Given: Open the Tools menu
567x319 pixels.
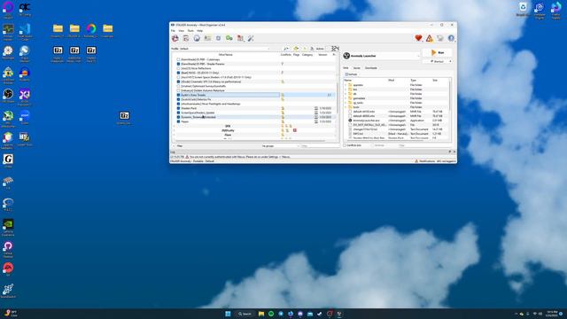Looking at the screenshot, I should tap(190, 31).
